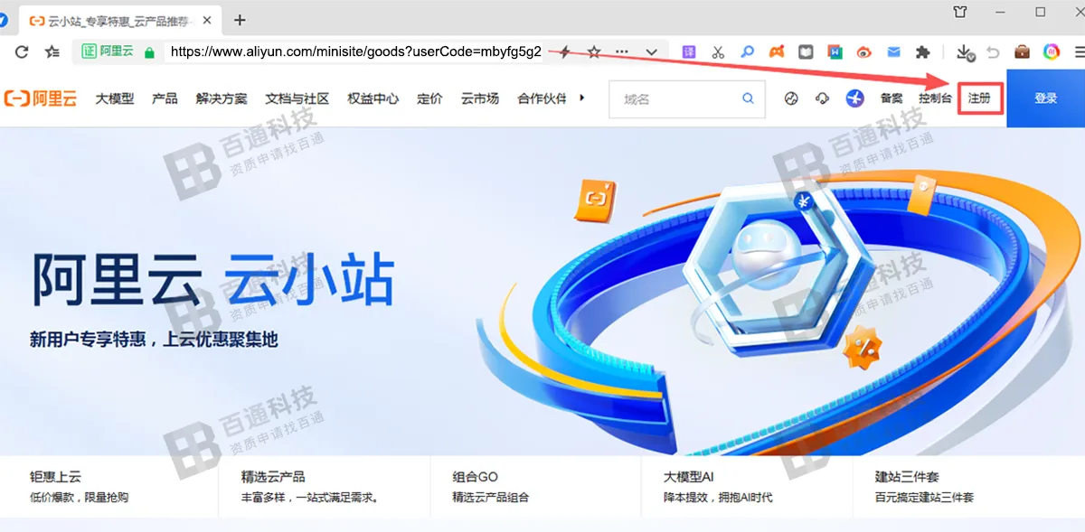Viewport: 1085px width, 532px height.
Task: Open the 定价 nav menu
Action: pos(429,98)
